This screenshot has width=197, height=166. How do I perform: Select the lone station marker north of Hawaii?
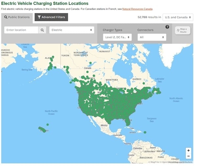(48, 124)
